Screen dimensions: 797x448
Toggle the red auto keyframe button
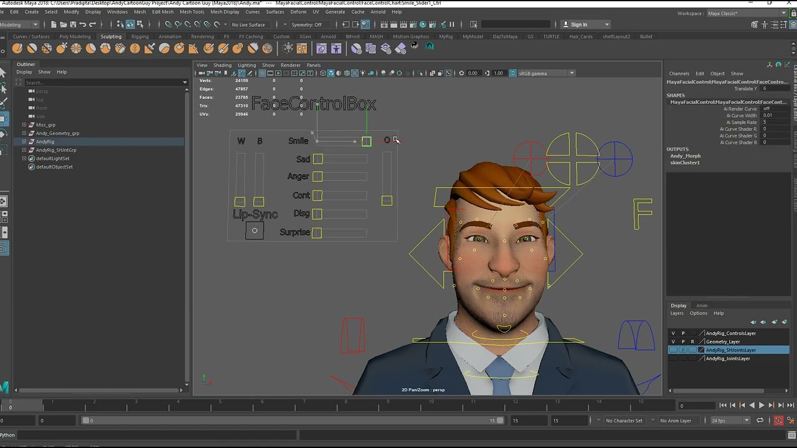[x=778, y=421]
